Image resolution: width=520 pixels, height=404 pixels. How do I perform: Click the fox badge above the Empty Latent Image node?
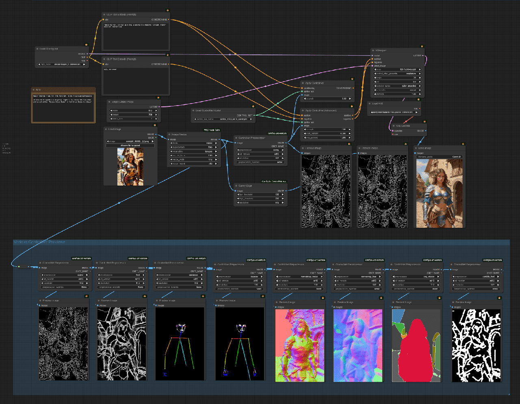point(158,97)
